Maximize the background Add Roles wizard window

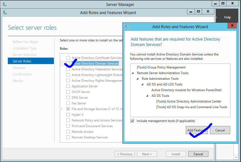coord(198,11)
